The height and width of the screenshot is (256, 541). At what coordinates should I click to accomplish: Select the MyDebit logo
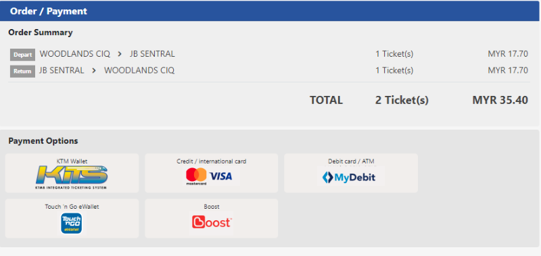click(349, 178)
